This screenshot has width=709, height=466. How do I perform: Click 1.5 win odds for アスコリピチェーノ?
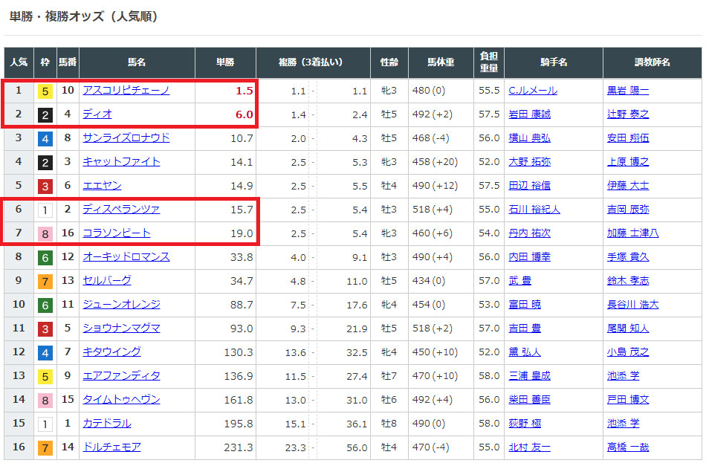click(x=244, y=91)
